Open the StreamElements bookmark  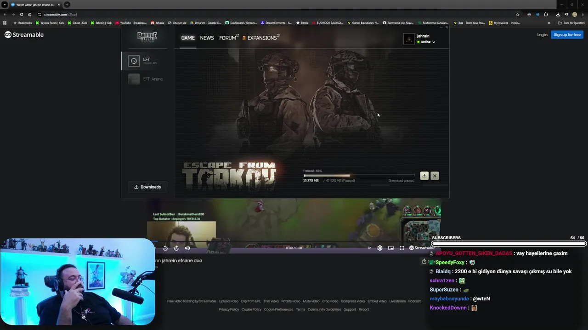click(276, 23)
